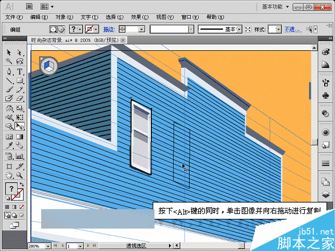Select the Artboard tool
Image resolution: width=335 pixels, height=251 pixels.
coord(8,166)
